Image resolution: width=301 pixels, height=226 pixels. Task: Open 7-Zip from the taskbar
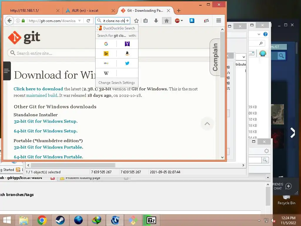[151, 220]
